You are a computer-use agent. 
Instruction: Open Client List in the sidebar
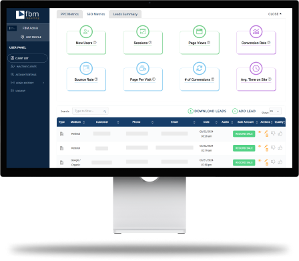[27, 58]
